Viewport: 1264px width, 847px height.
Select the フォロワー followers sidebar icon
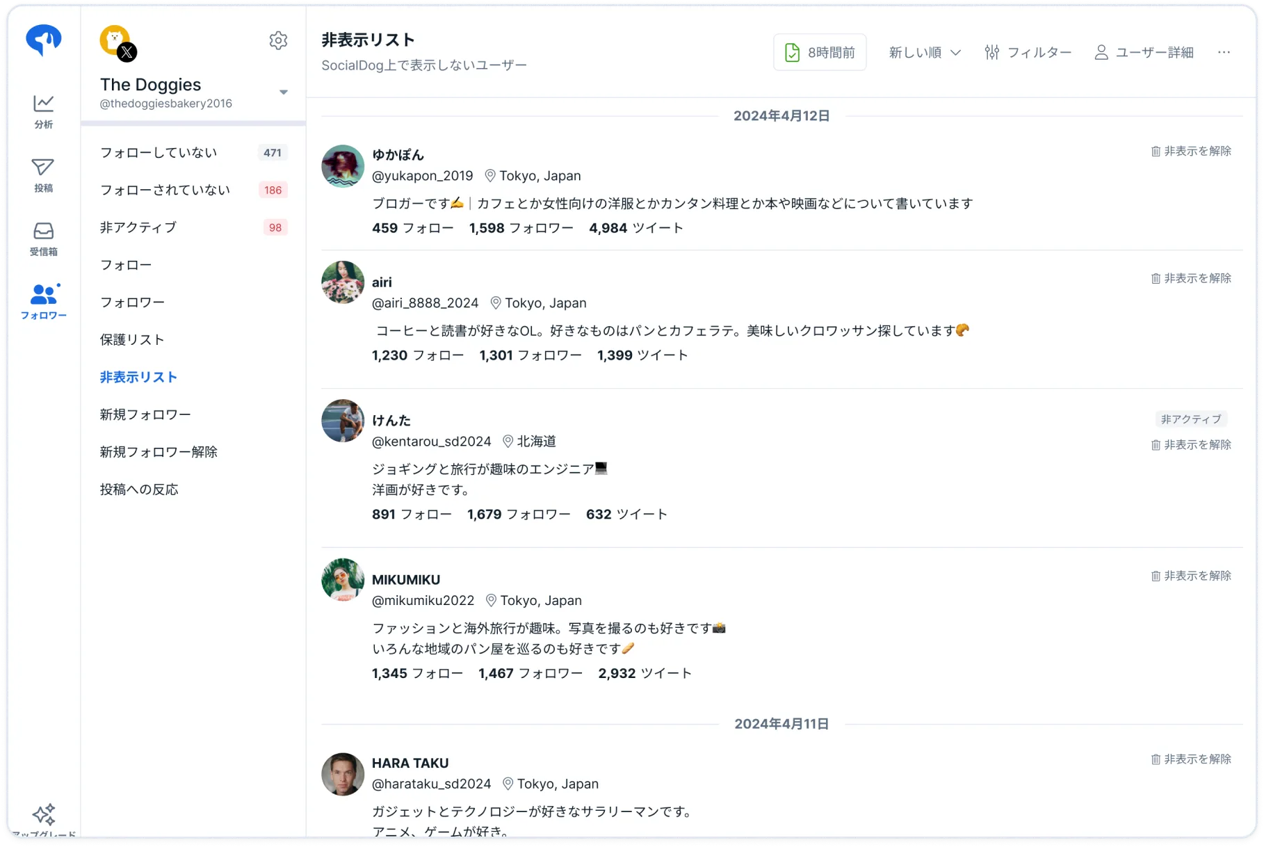coord(43,302)
